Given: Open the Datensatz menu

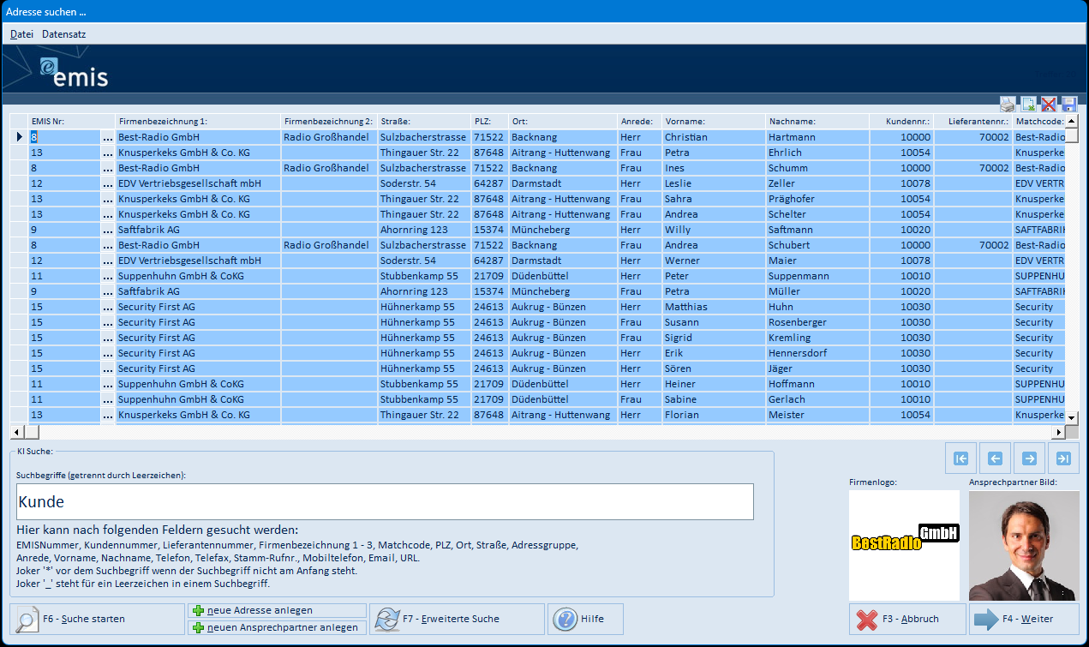Looking at the screenshot, I should coord(64,34).
